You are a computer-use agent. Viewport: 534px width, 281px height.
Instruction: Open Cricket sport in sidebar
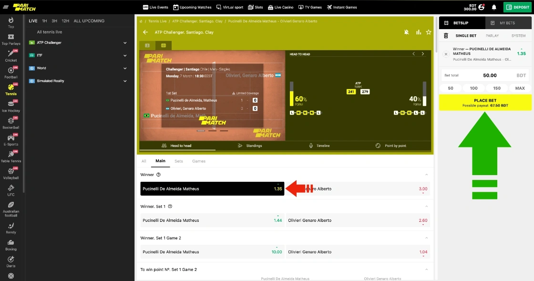(x=11, y=56)
